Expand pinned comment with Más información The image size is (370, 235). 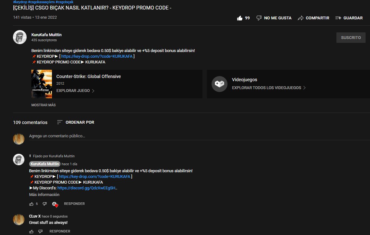click(x=44, y=195)
